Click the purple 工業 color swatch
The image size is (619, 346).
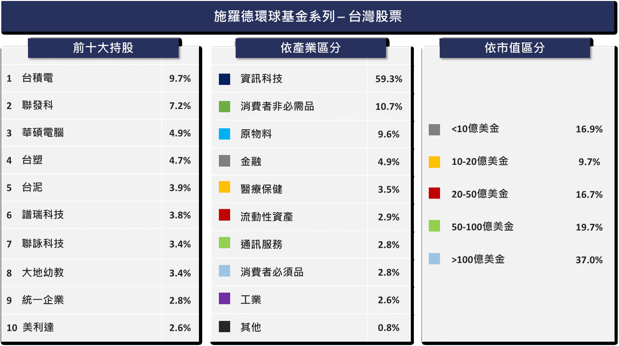[x=224, y=298]
